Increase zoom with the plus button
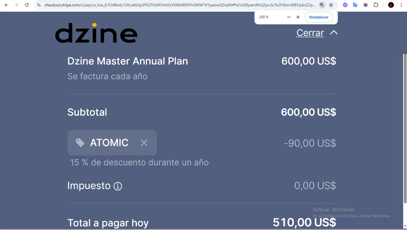 pos(298,17)
